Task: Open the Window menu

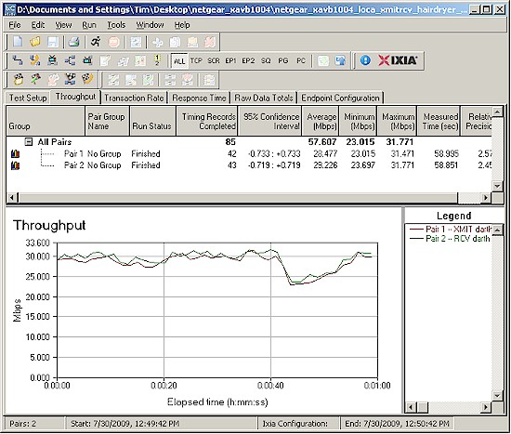Action: click(150, 25)
